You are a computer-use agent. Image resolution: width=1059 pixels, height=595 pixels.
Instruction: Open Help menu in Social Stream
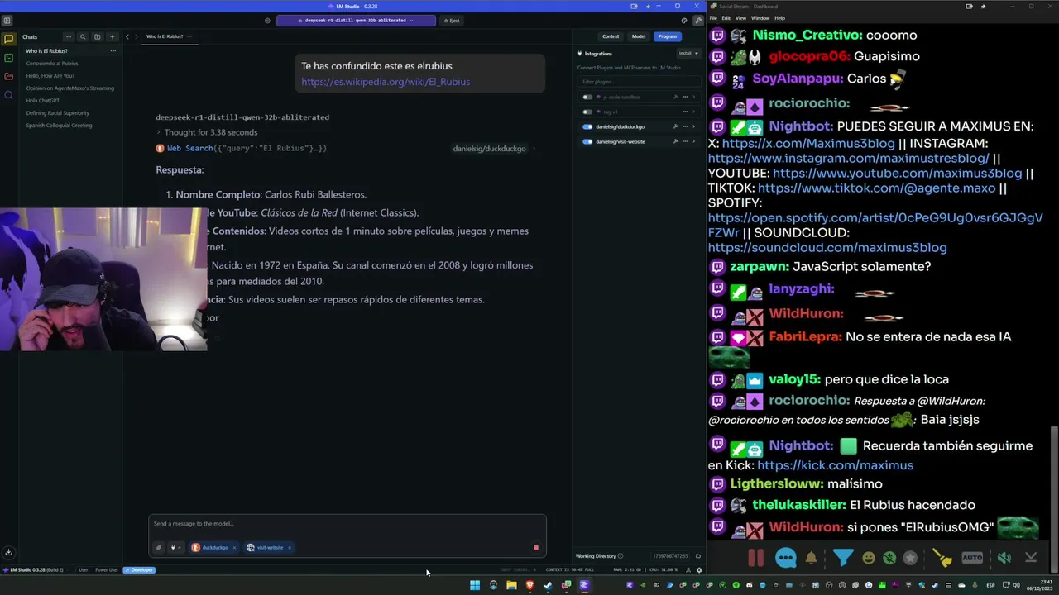tap(779, 18)
